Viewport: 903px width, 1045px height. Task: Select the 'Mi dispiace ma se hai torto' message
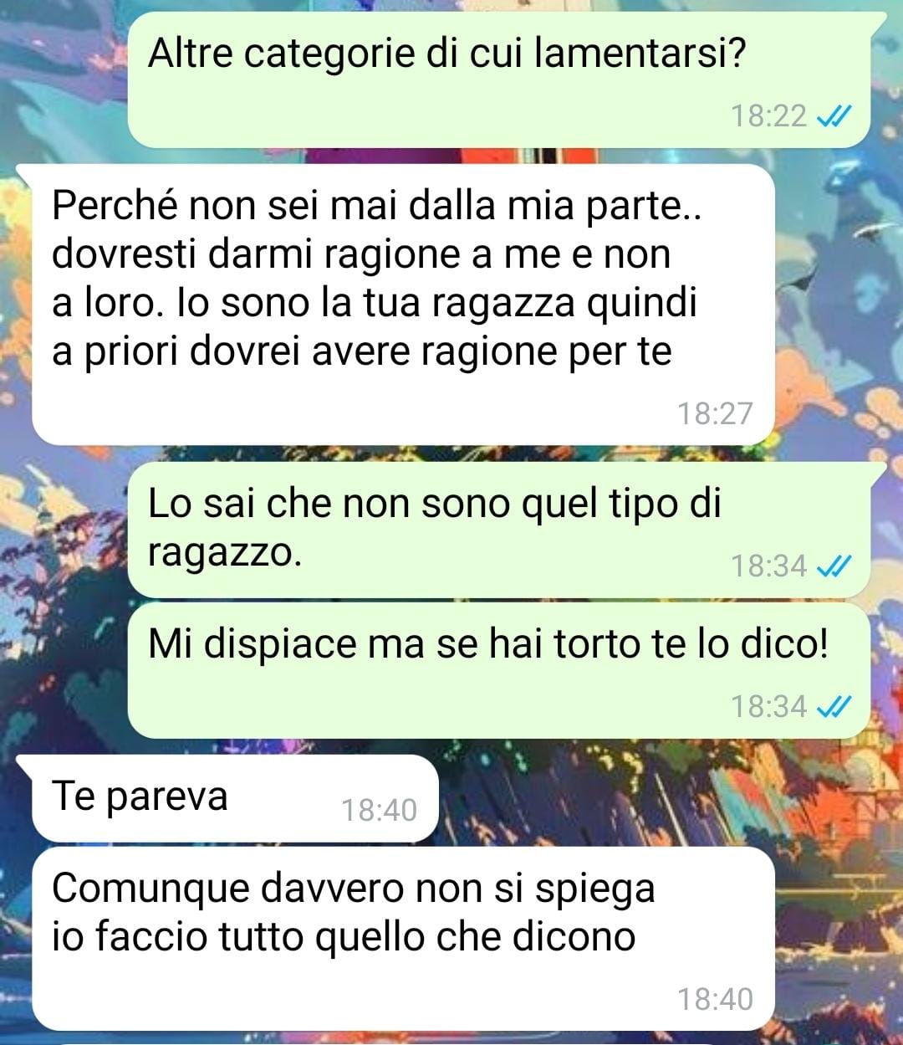pyautogui.click(x=499, y=671)
